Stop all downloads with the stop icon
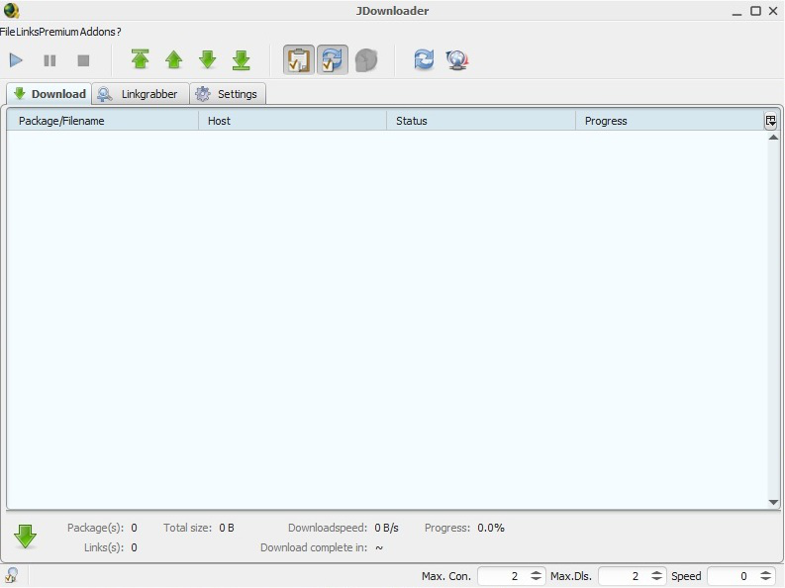The height and width of the screenshot is (588, 785). (83, 60)
